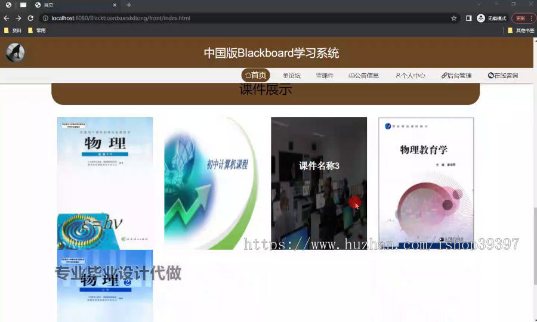Close the 首页 browser tab
This screenshot has height=322, width=537.
(115, 5)
